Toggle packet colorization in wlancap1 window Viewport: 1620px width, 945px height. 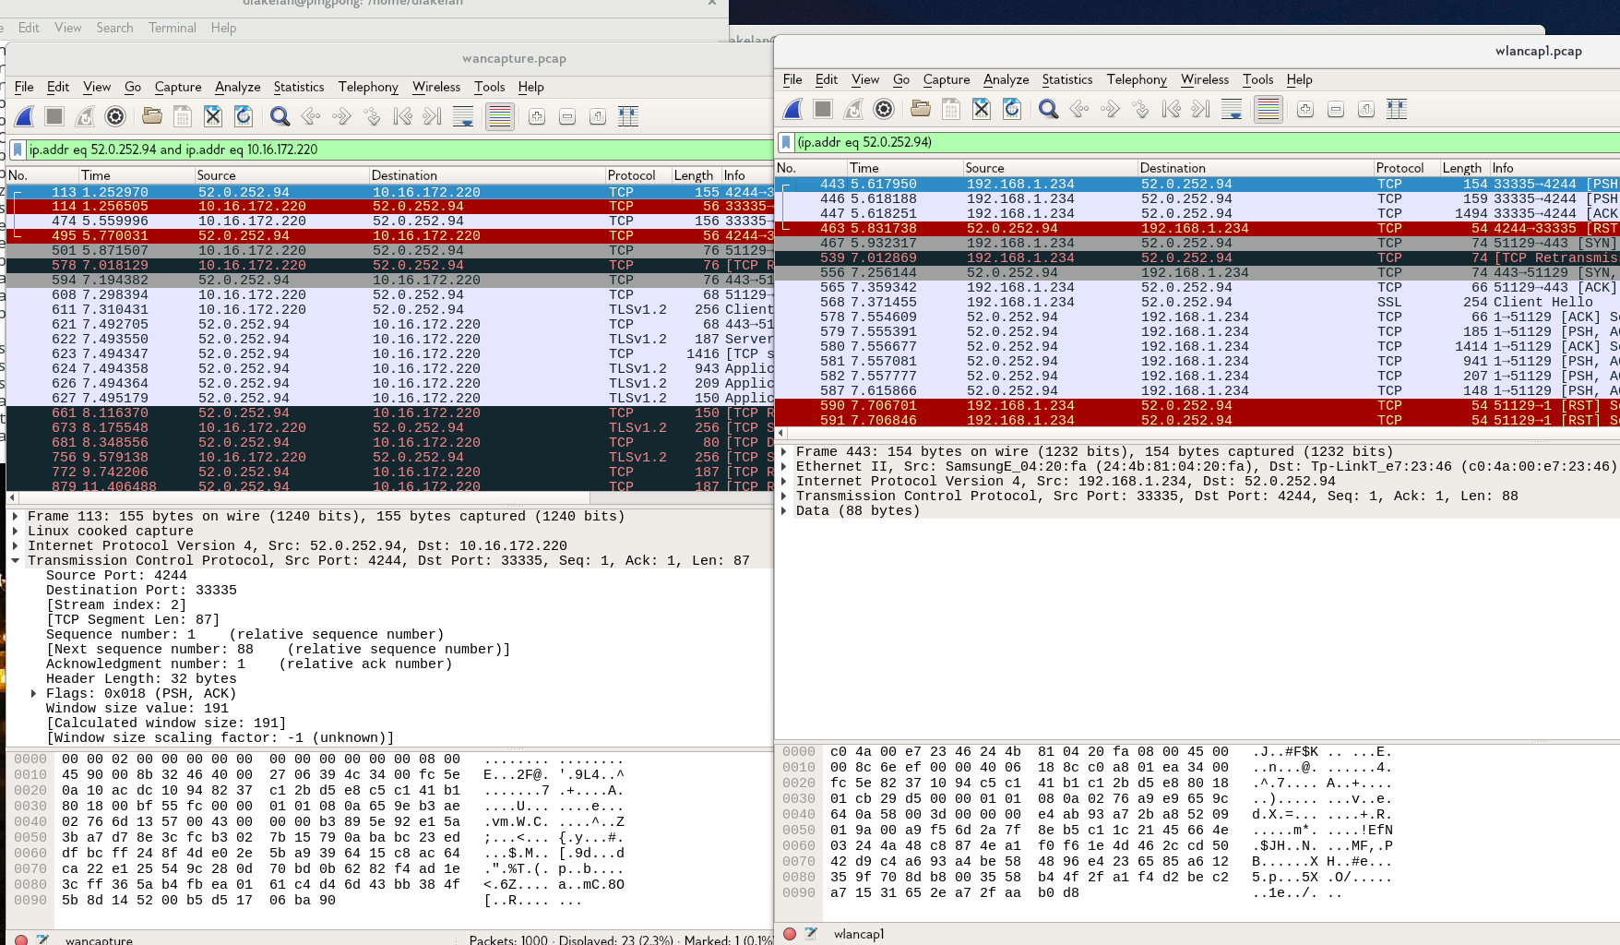(1268, 109)
